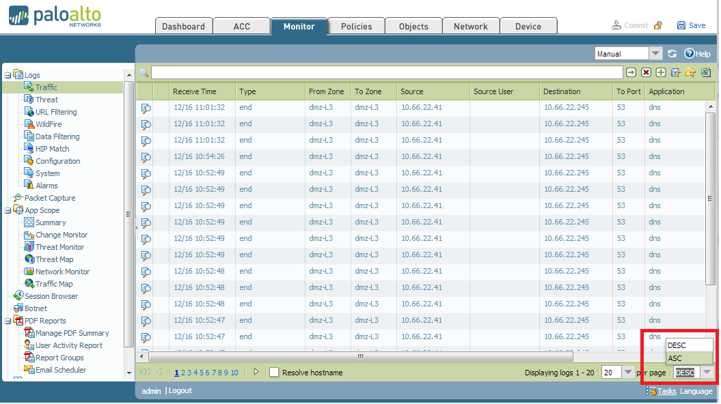
Task: Collapse the PDF Reports tree node
Action: click(8, 321)
